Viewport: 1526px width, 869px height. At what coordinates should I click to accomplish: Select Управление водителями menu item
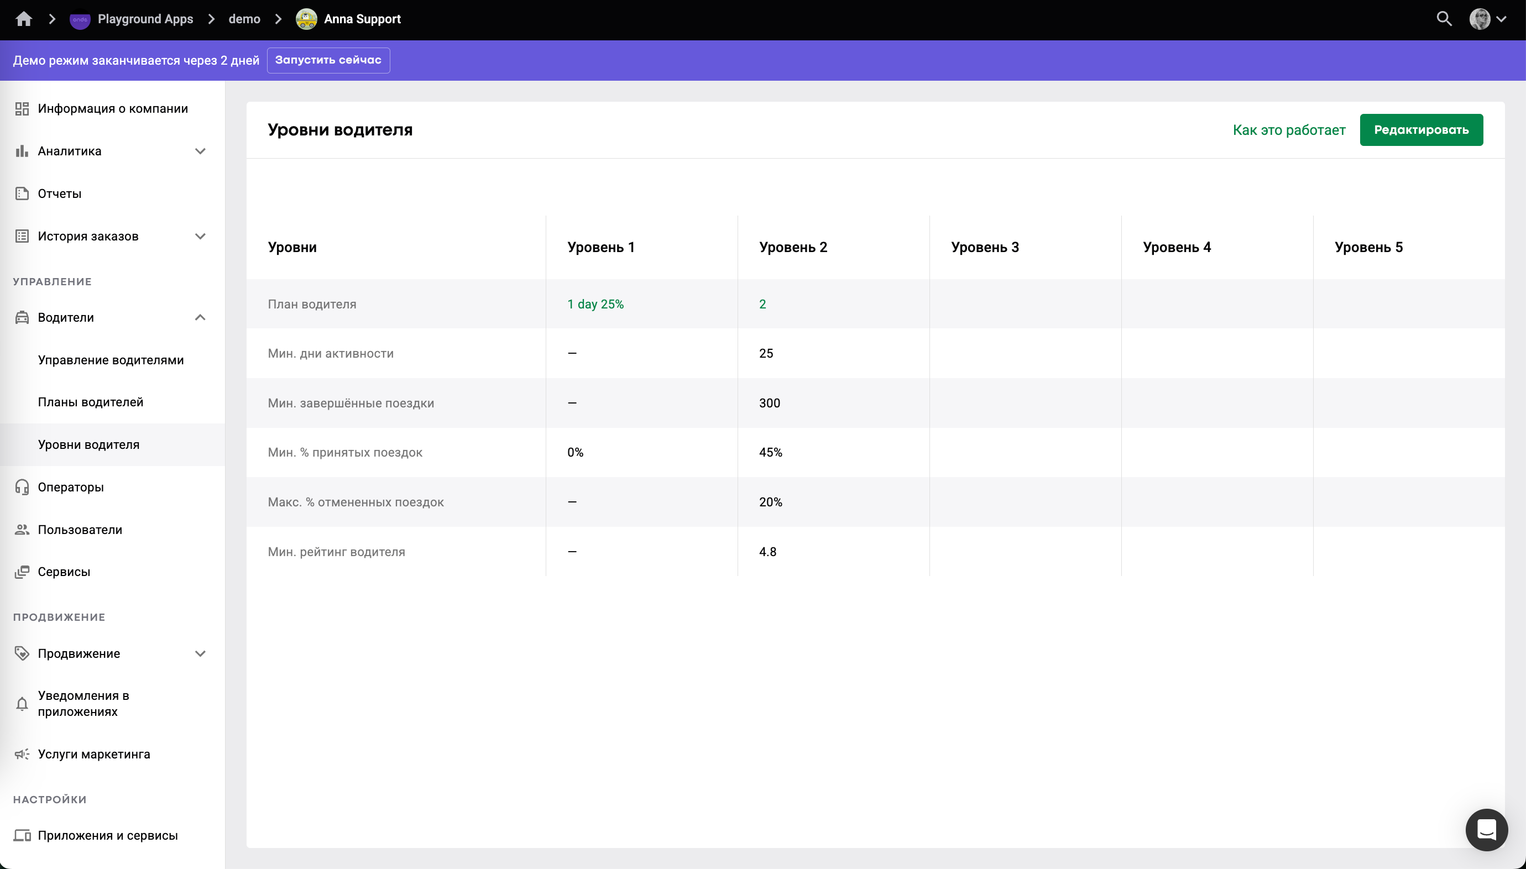tap(111, 360)
